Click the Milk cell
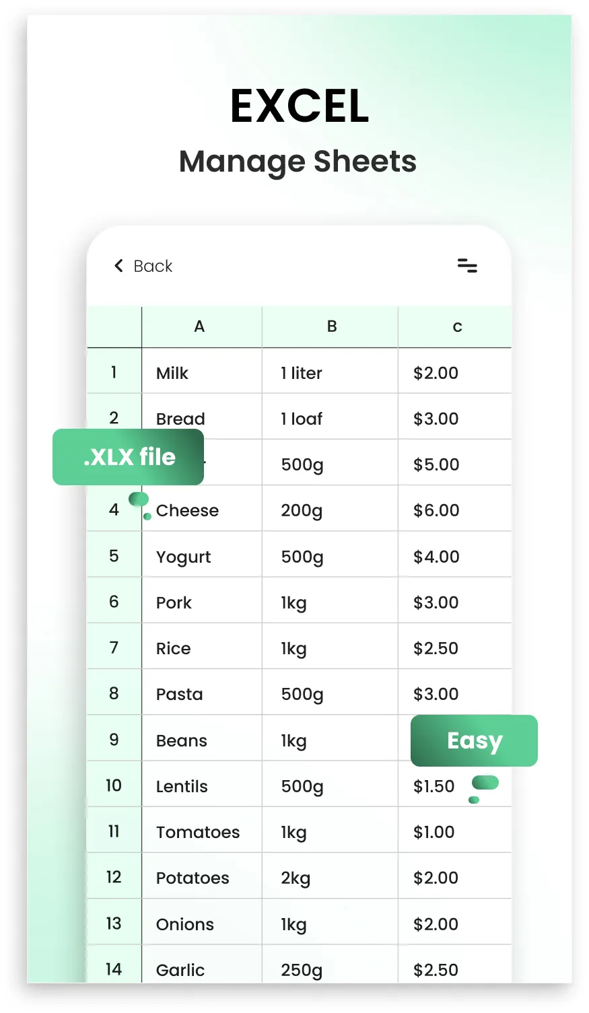Image resolution: width=589 pixels, height=1013 pixels. pyautogui.click(x=201, y=372)
